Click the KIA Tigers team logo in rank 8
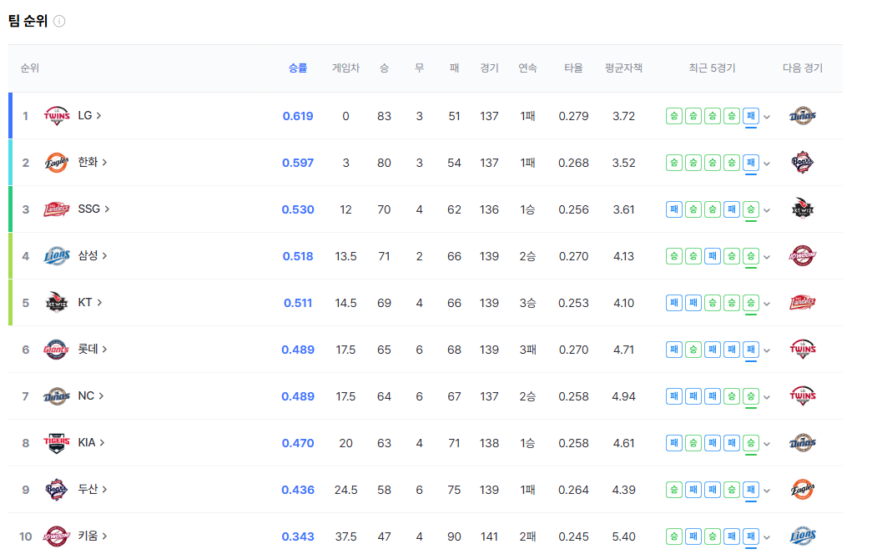The height and width of the screenshot is (559, 877). click(57, 443)
